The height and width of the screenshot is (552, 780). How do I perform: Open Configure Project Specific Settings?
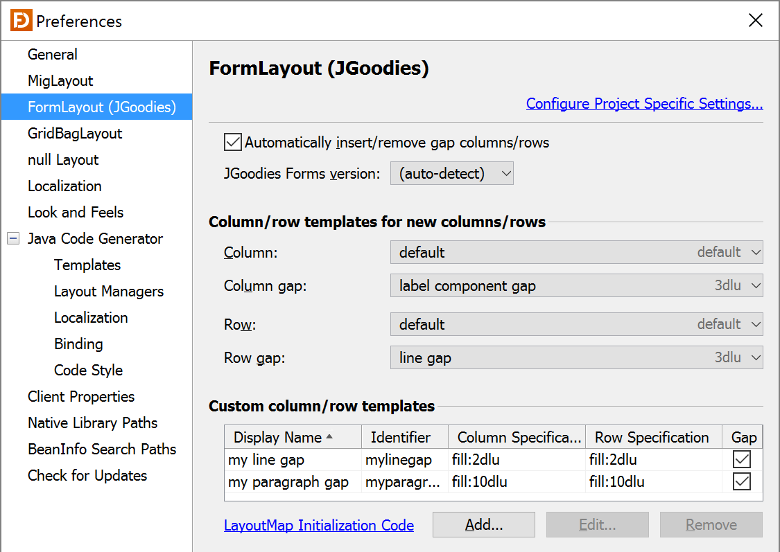coord(643,103)
